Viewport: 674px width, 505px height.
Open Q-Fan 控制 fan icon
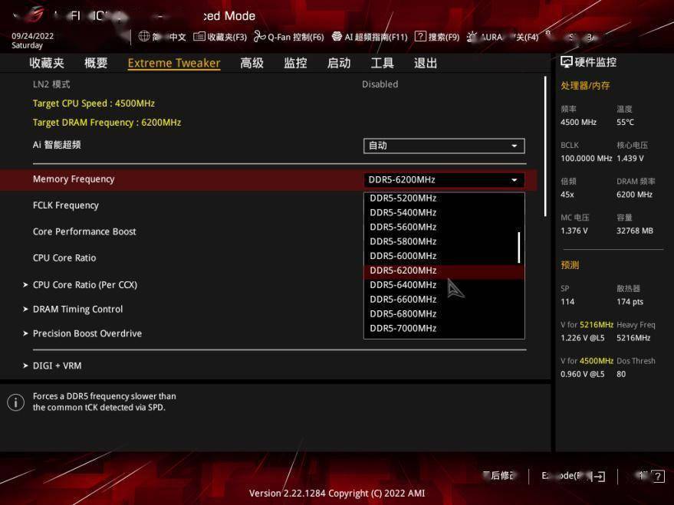[x=259, y=36]
